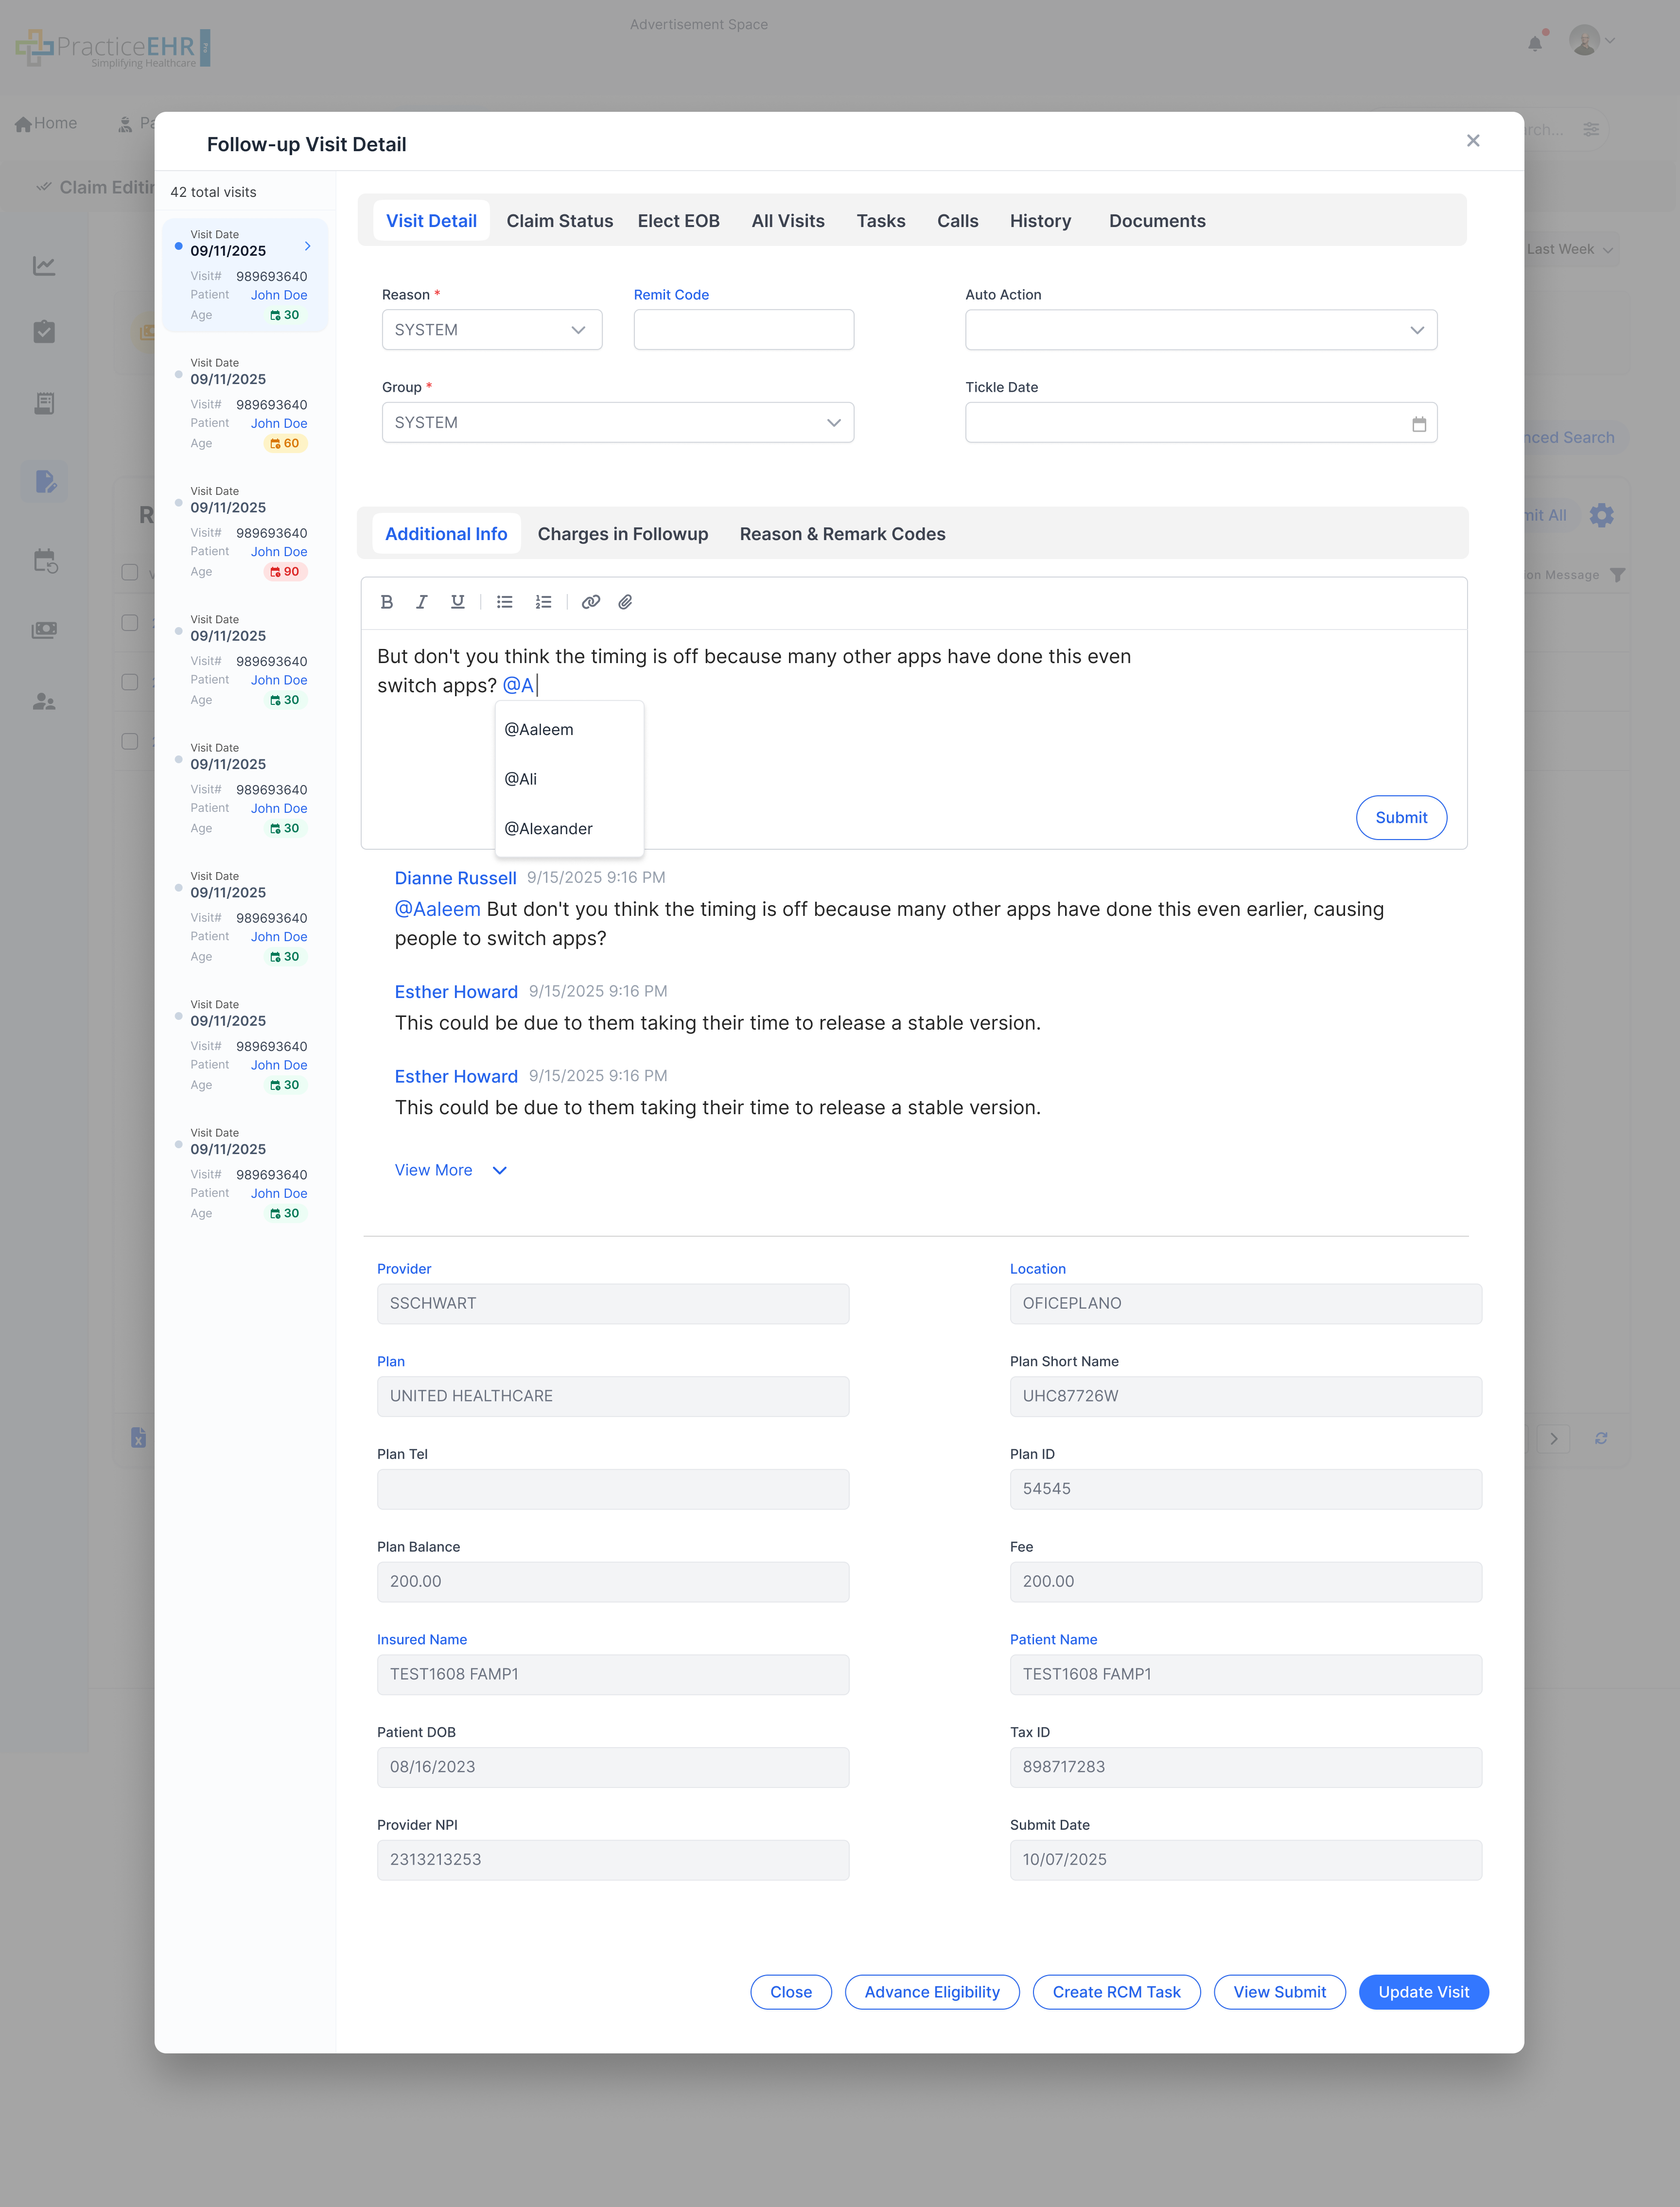This screenshot has height=2207, width=1680.
Task: Insert a hyperlink using the link icon
Action: 590,601
